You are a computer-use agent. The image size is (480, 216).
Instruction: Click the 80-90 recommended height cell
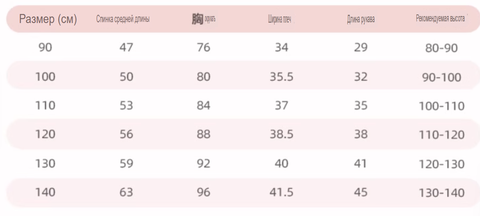coord(441,48)
